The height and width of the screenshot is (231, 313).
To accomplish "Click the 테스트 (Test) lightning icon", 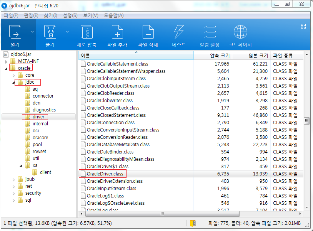I will coord(179,32).
